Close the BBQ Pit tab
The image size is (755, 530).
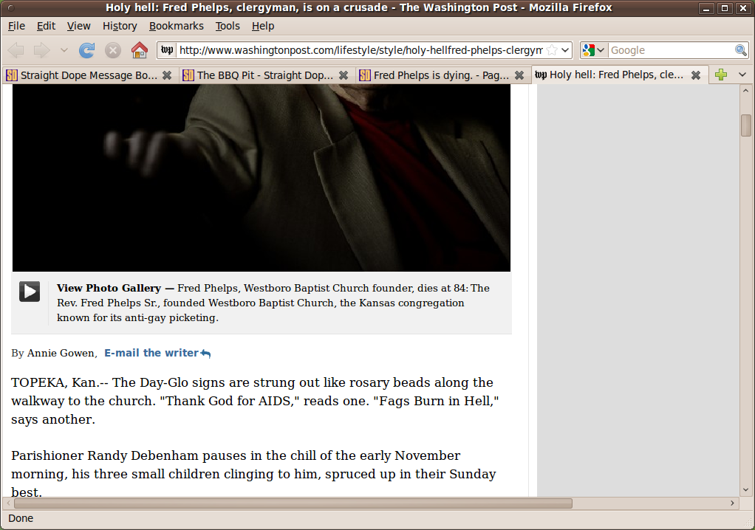[x=344, y=75]
